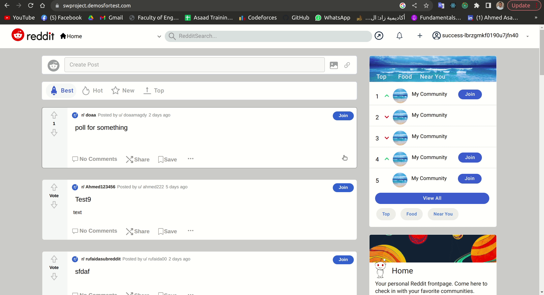
Task: Click the image upload icon in Create Post
Action: point(334,65)
